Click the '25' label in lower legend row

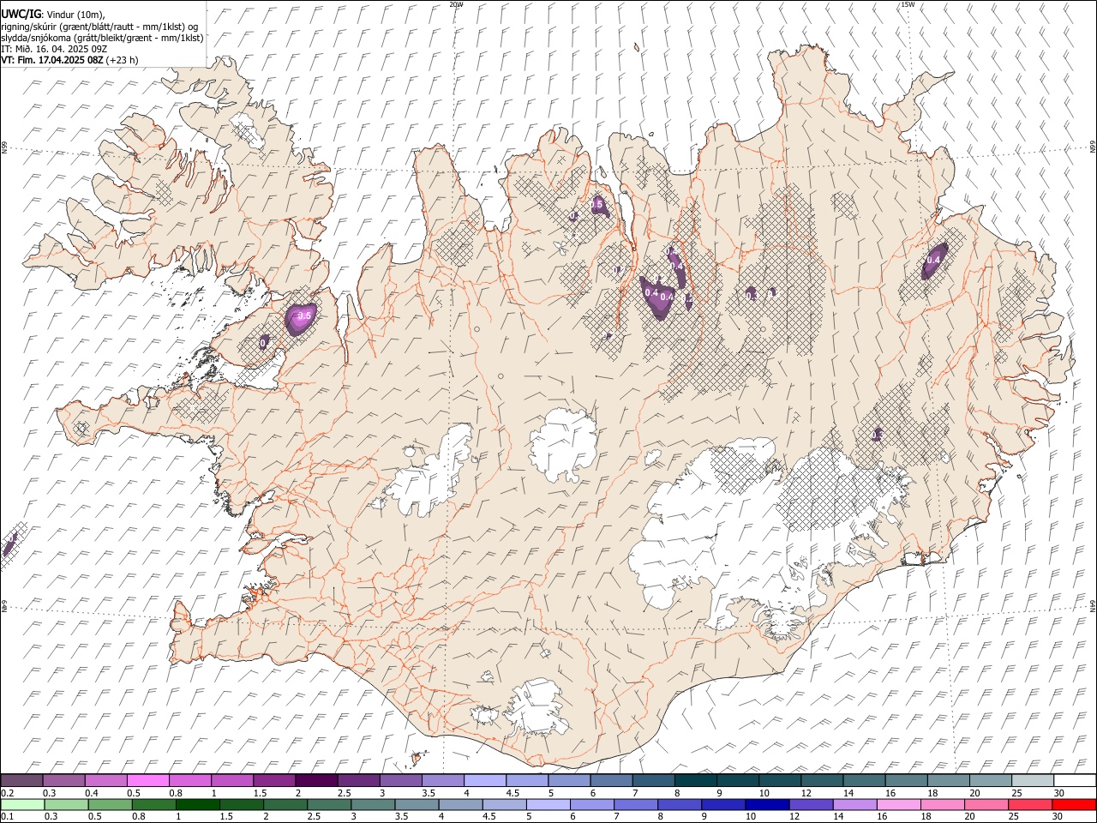click(1015, 817)
